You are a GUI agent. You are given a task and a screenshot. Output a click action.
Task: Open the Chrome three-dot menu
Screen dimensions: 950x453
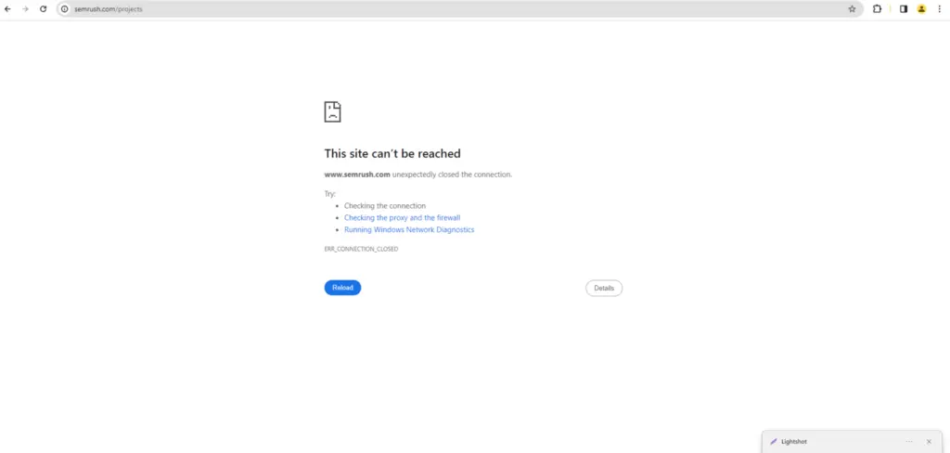point(939,9)
